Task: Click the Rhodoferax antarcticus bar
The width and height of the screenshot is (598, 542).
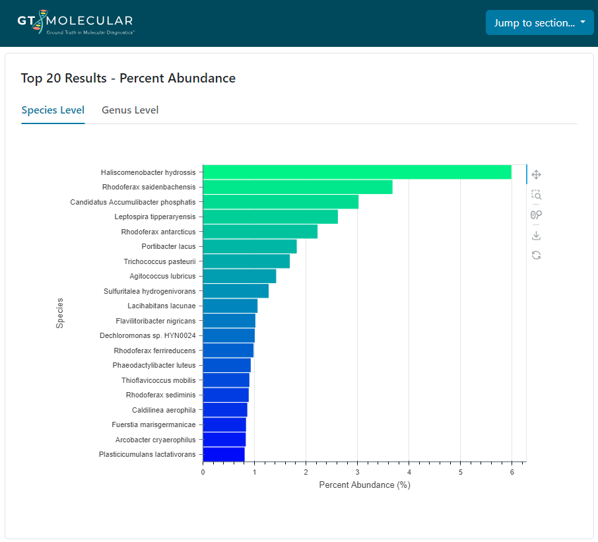Action: coord(260,232)
